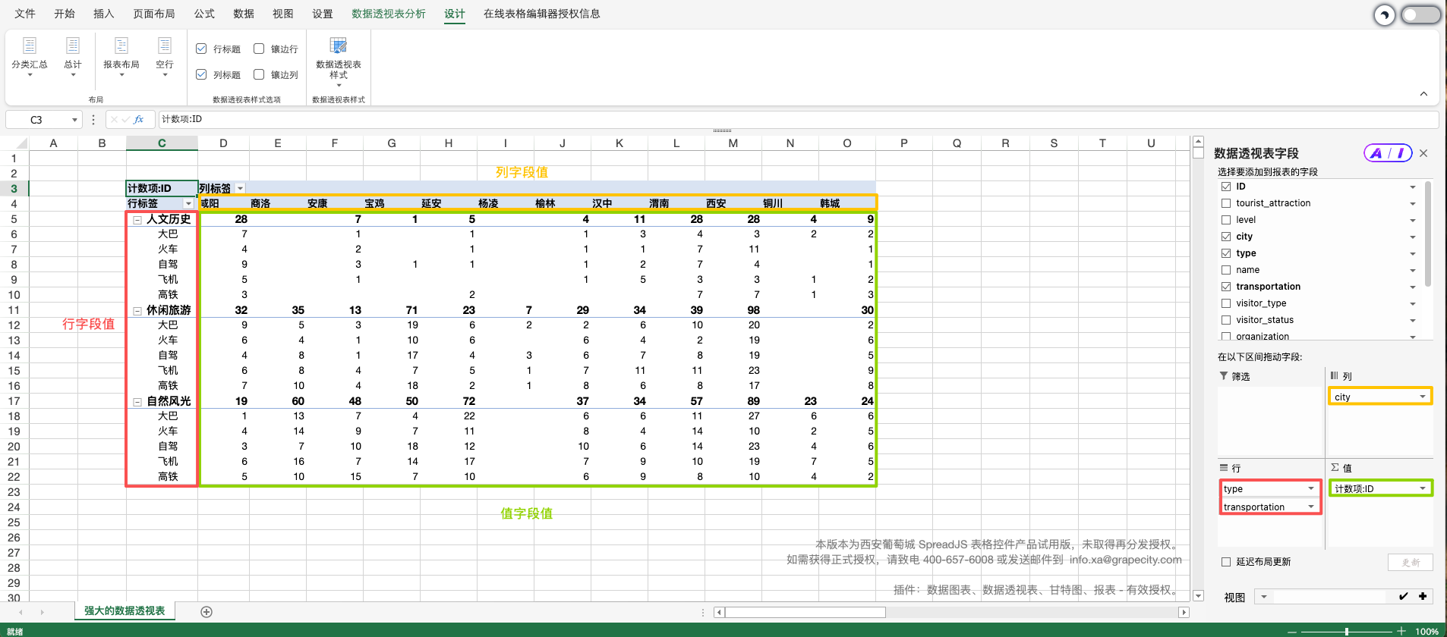Viewport: 1447px width, 637px height.
Task: Click the checkmark icon beside 视图
Action: (1403, 597)
